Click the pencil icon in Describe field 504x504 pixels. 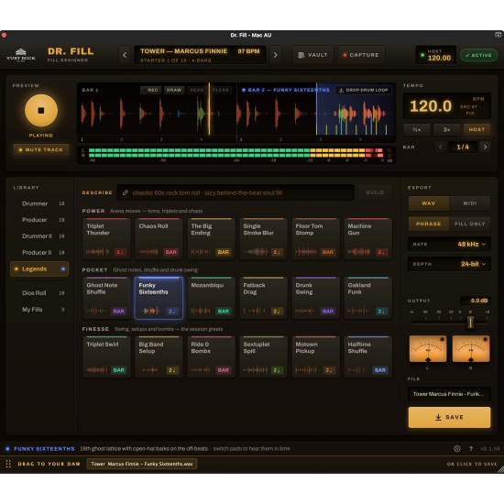(x=126, y=192)
